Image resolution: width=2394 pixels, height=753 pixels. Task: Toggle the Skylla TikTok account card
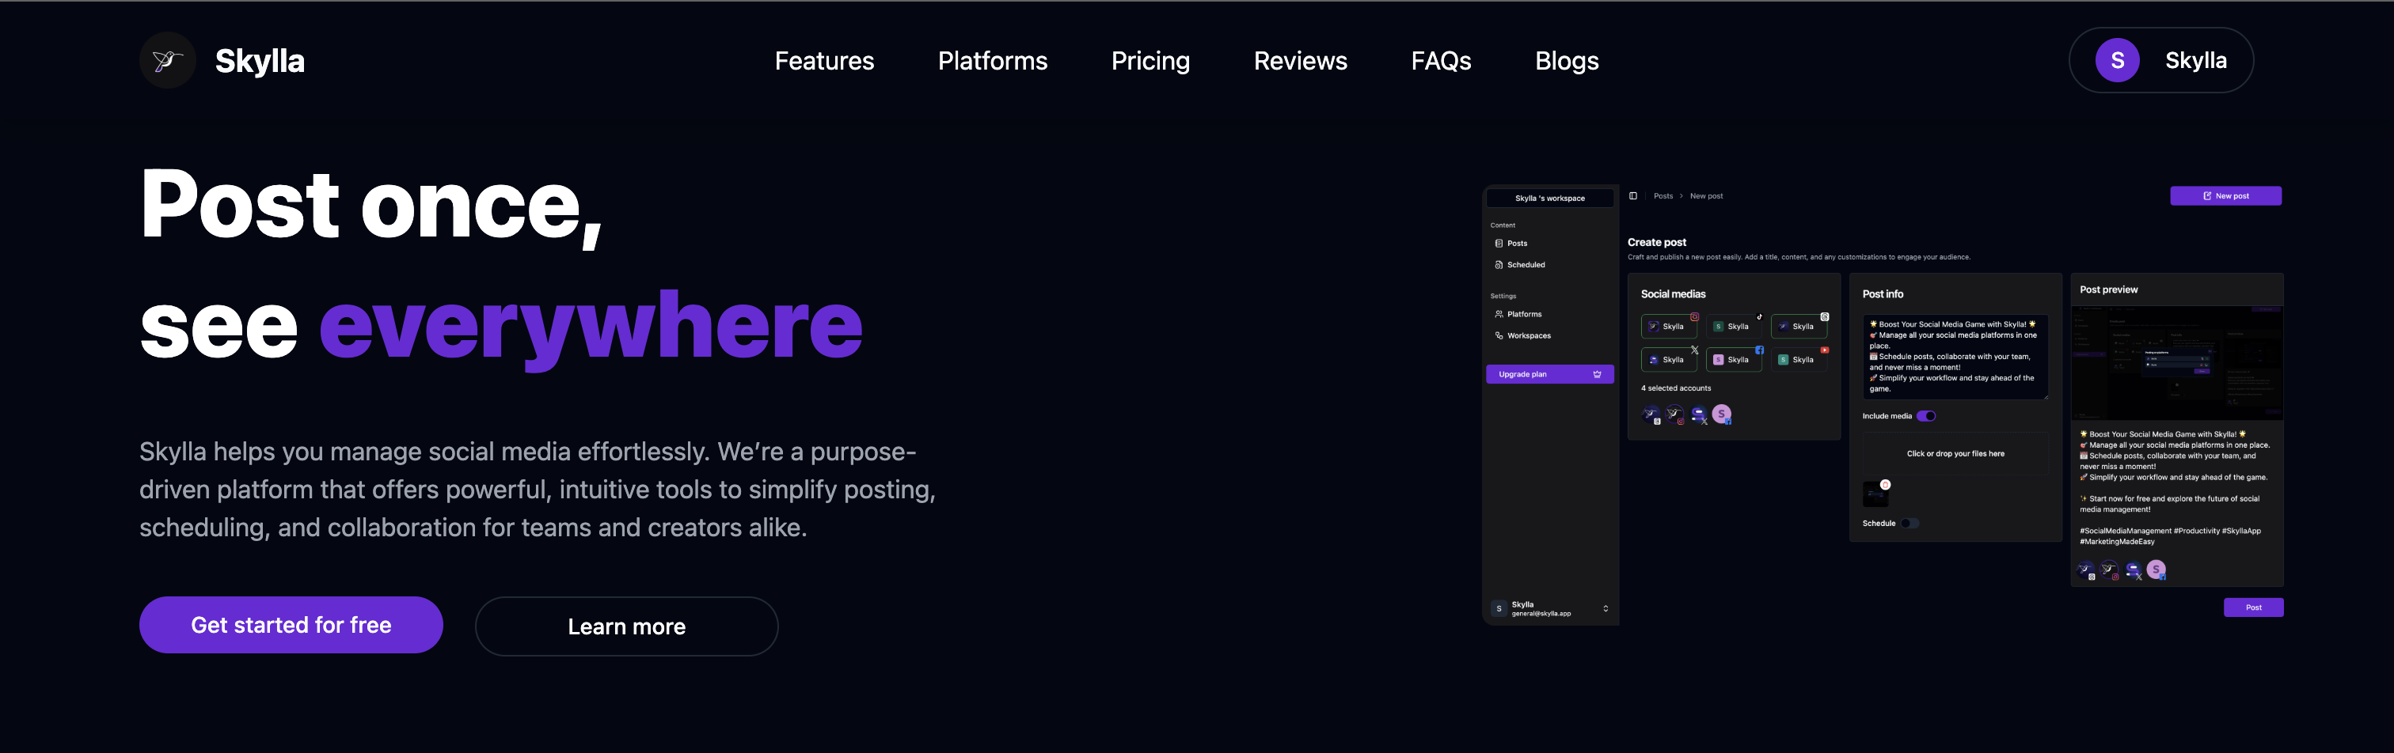point(1735,326)
